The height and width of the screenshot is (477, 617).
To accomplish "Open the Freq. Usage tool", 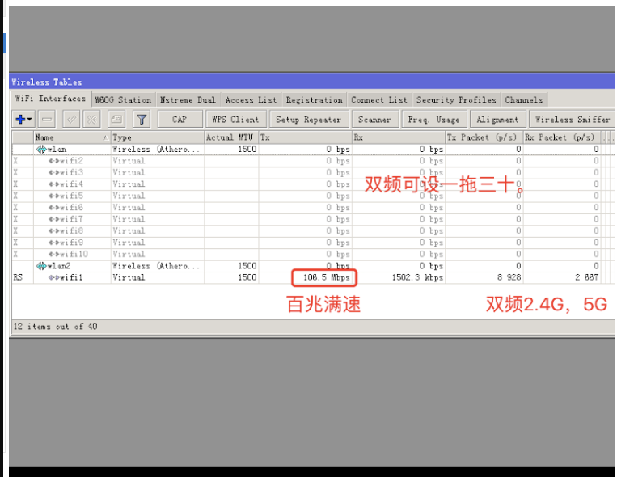I will (x=433, y=120).
